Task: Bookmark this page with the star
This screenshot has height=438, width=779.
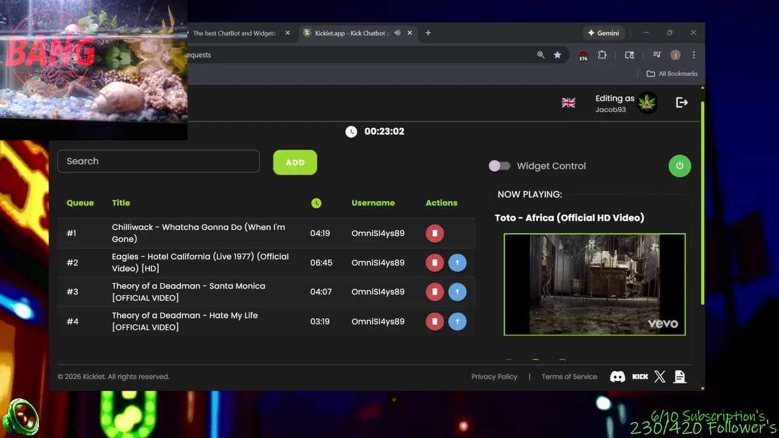Action: click(x=557, y=55)
